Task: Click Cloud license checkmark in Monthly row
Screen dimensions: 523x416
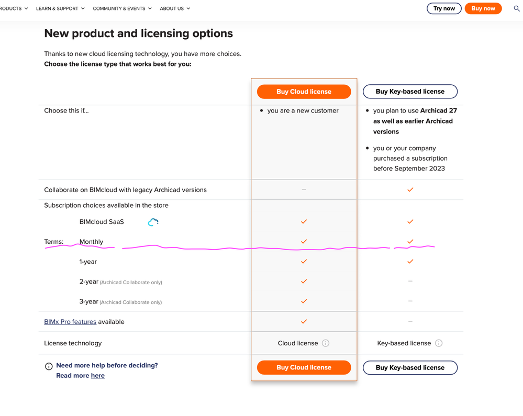Action: (x=304, y=242)
